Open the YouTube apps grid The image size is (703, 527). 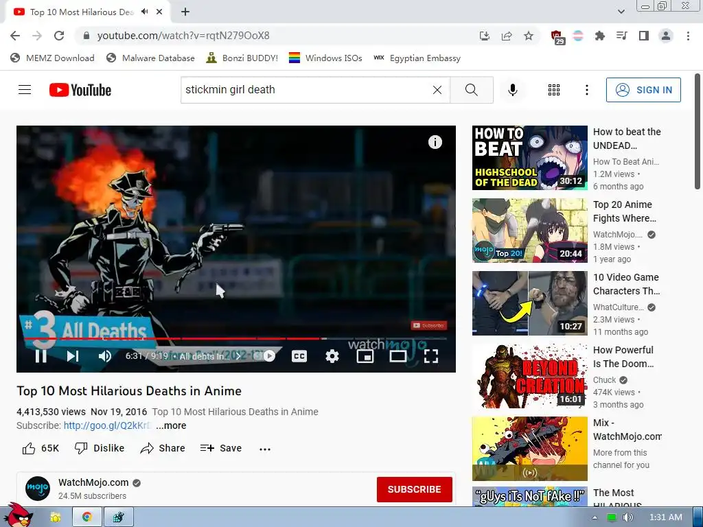click(x=554, y=90)
